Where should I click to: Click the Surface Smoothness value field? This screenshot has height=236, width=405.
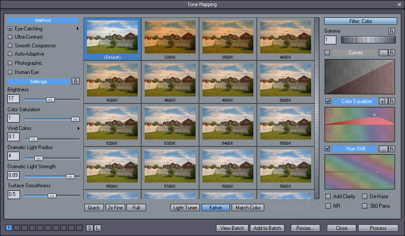pos(14,194)
